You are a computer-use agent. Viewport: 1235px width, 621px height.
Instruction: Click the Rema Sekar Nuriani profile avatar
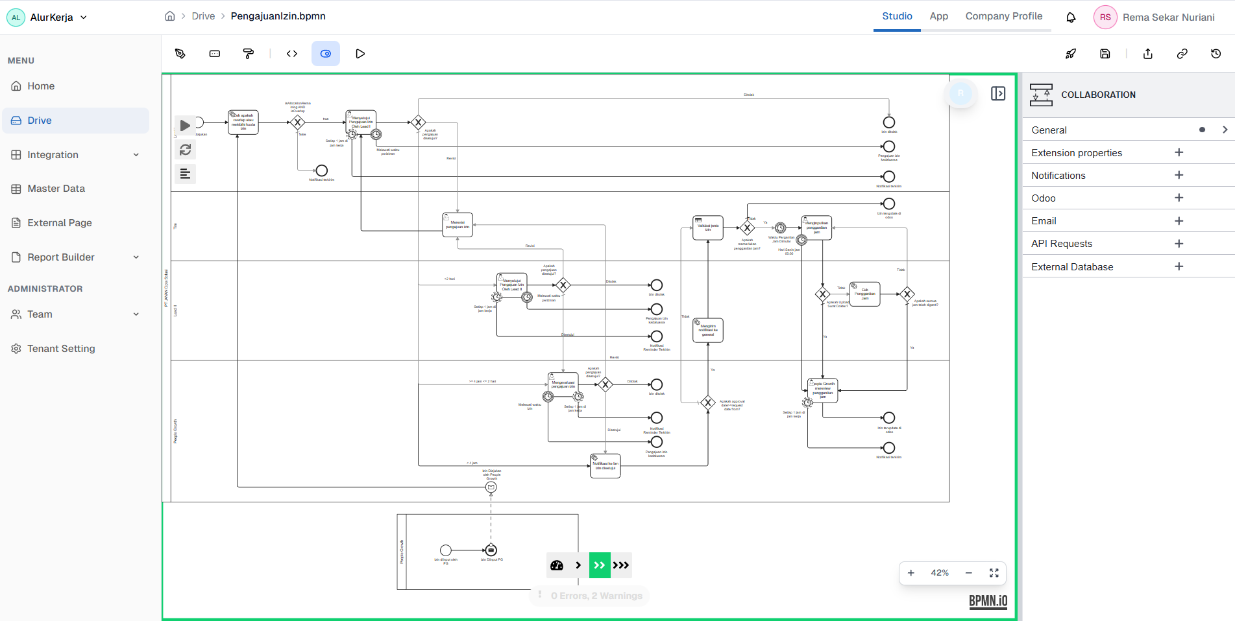point(1105,17)
